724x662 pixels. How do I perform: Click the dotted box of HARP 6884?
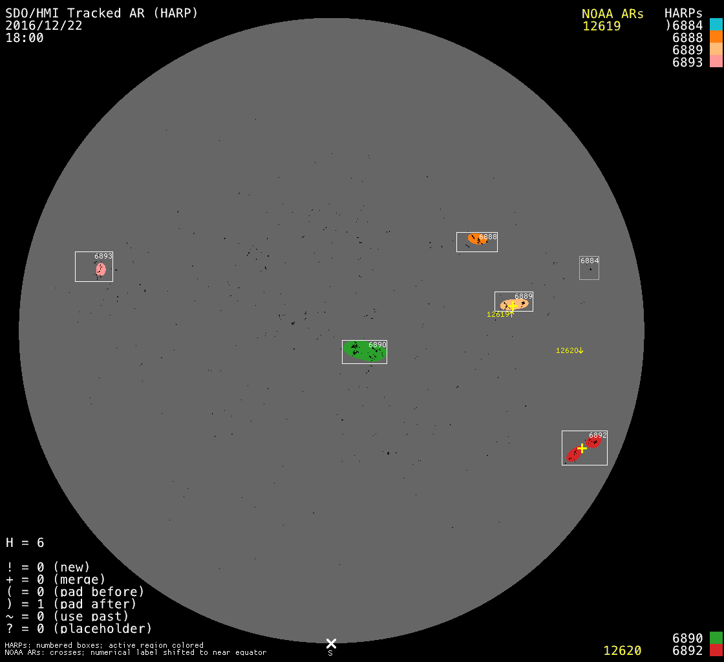589,268
